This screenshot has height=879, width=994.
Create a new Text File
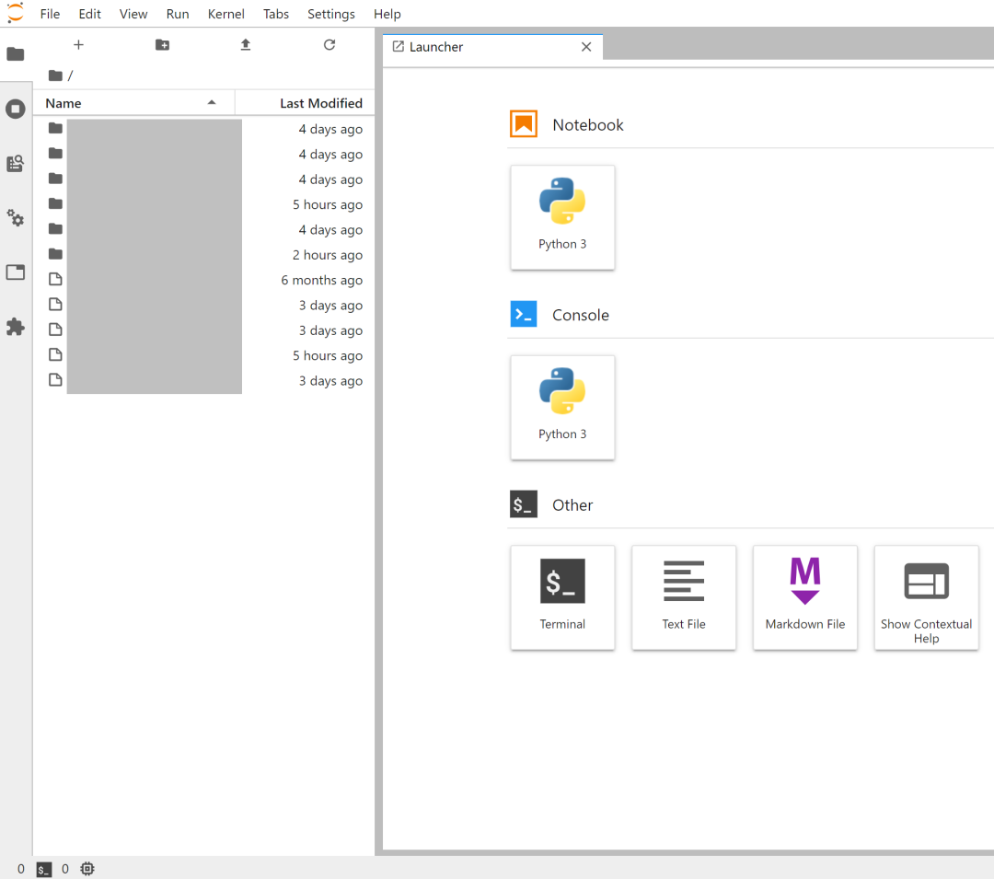click(683, 597)
